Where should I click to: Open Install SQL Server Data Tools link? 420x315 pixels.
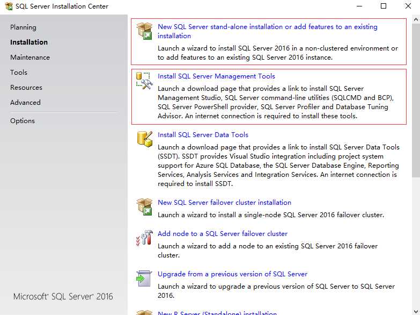(x=203, y=135)
